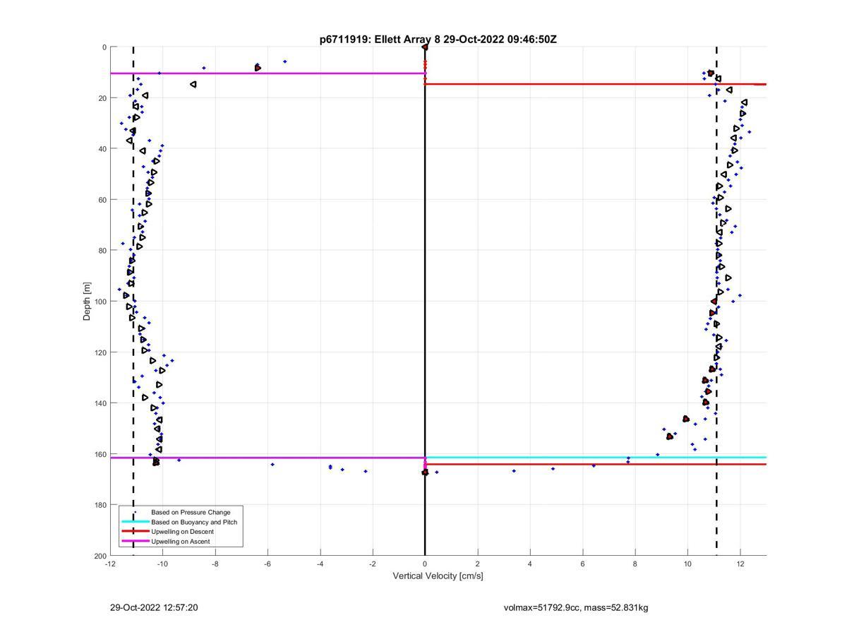Click legend entry Upwelling on Ascent
The width and height of the screenshot is (847, 625).
181,541
